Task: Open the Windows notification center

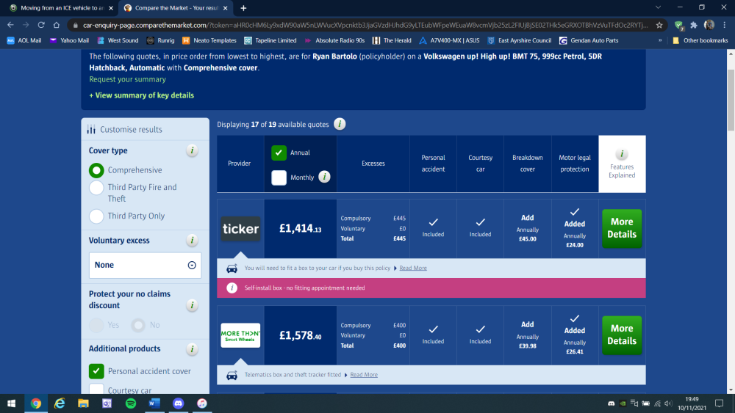Action: pyautogui.click(x=719, y=403)
